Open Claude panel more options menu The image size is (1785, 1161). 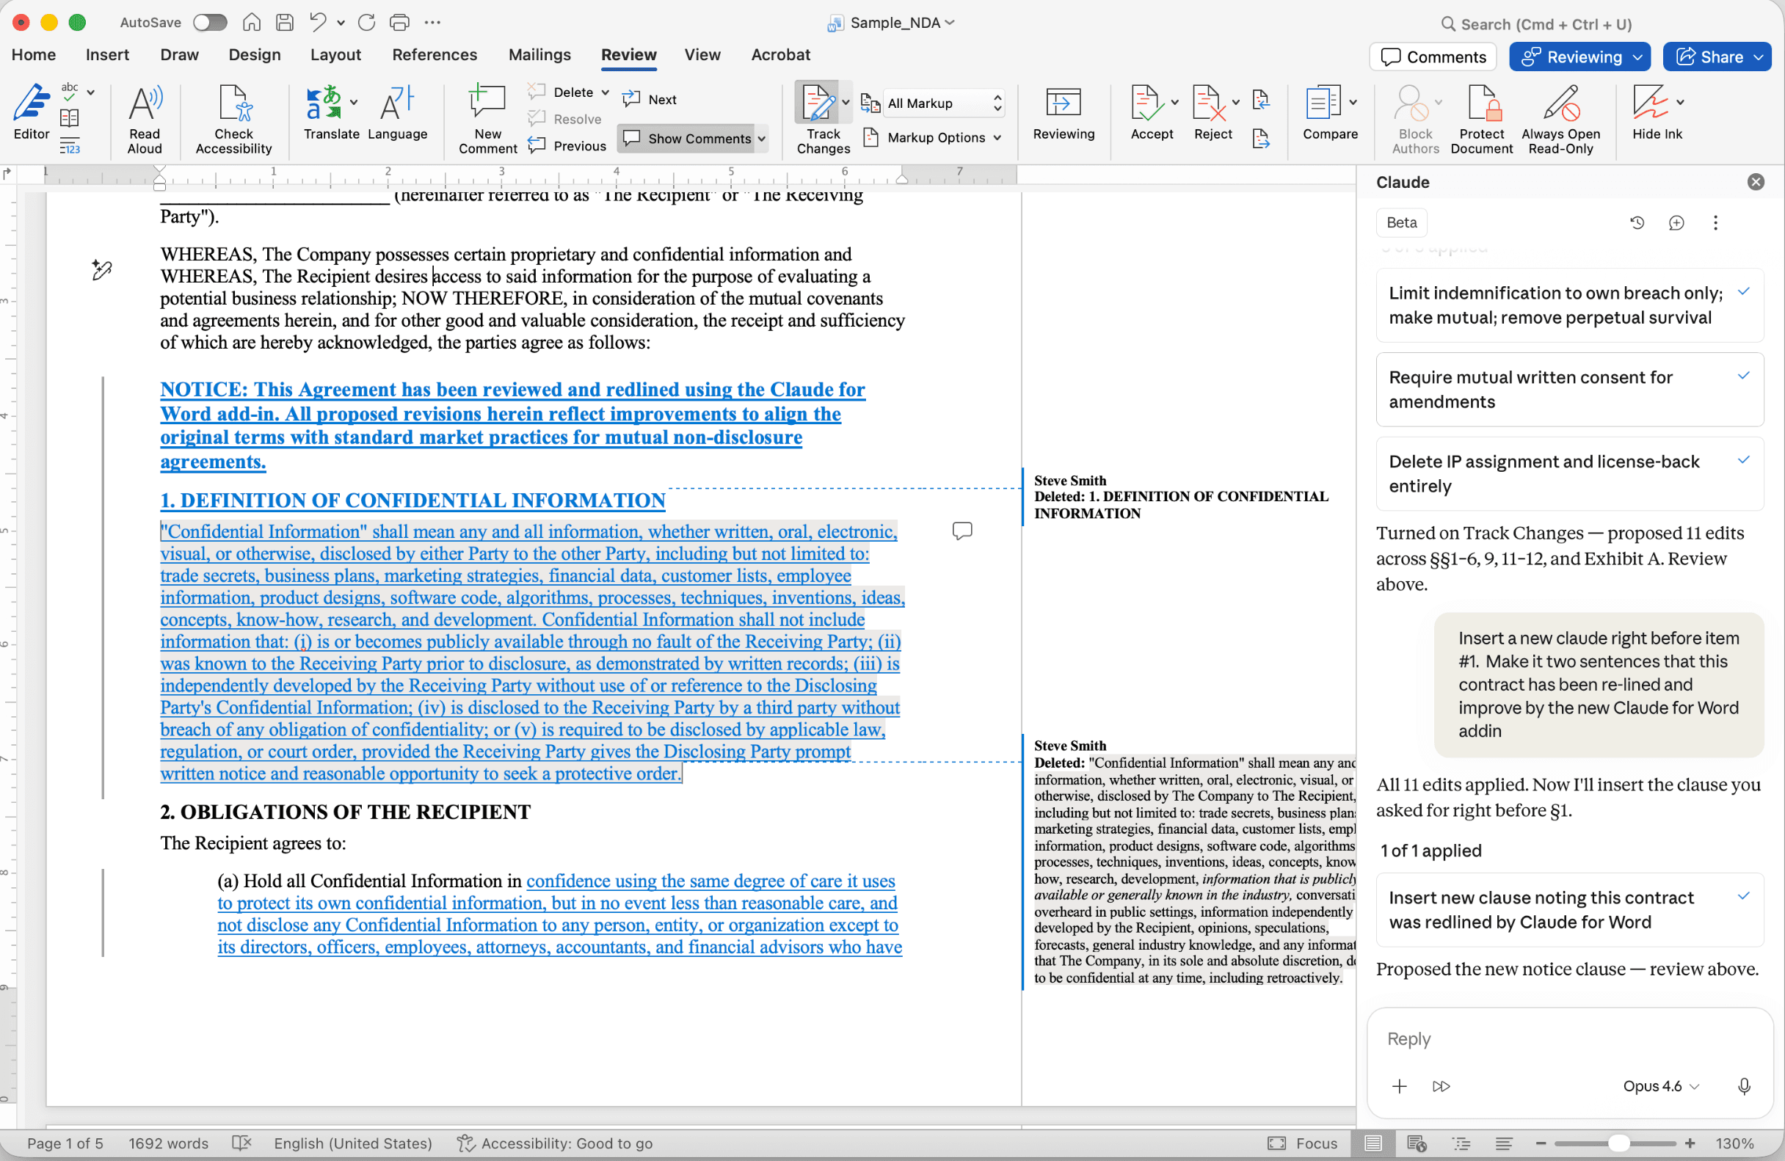pyautogui.click(x=1715, y=223)
